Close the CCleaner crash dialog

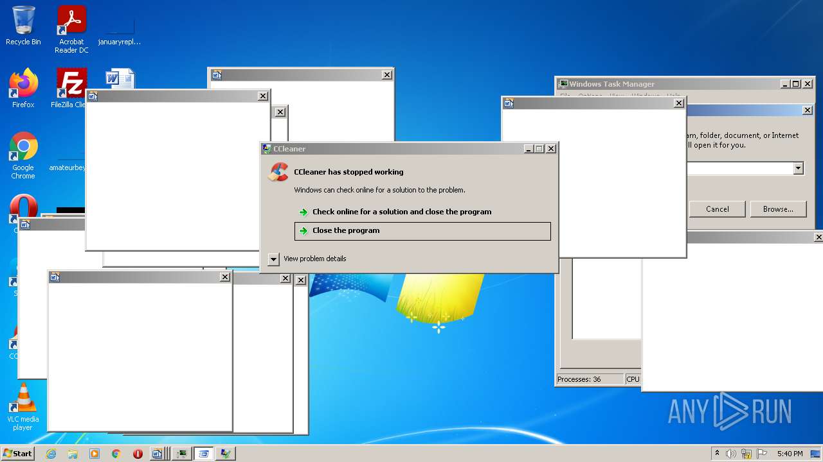[551, 149]
